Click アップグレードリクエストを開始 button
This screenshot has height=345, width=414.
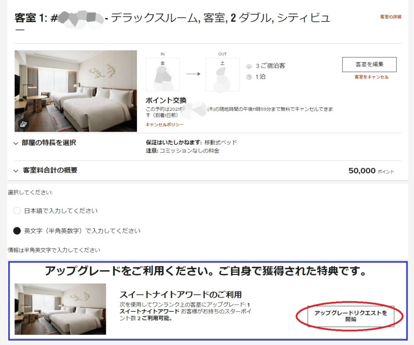(351, 316)
